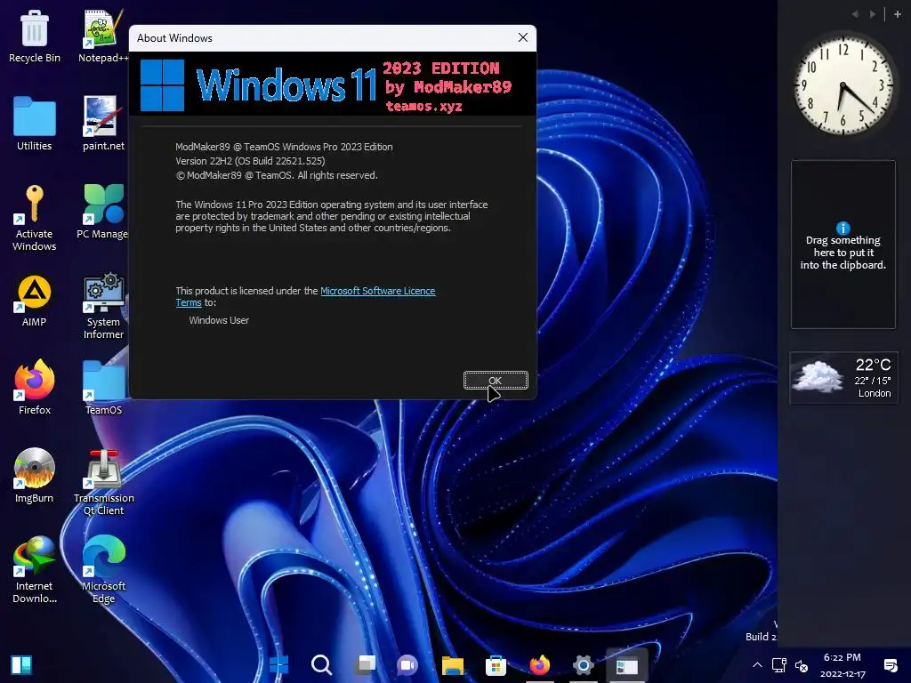Click the Windows 11 logo banner

tap(333, 84)
